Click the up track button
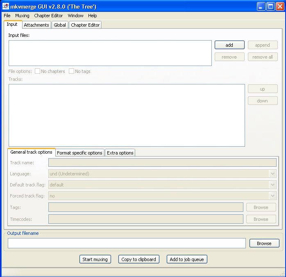Viewport: 286px width, 277px height. (x=263, y=89)
